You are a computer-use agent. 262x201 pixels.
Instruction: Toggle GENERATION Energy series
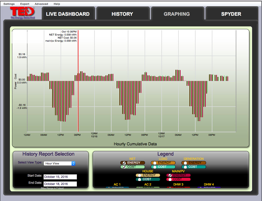(x=194, y=163)
